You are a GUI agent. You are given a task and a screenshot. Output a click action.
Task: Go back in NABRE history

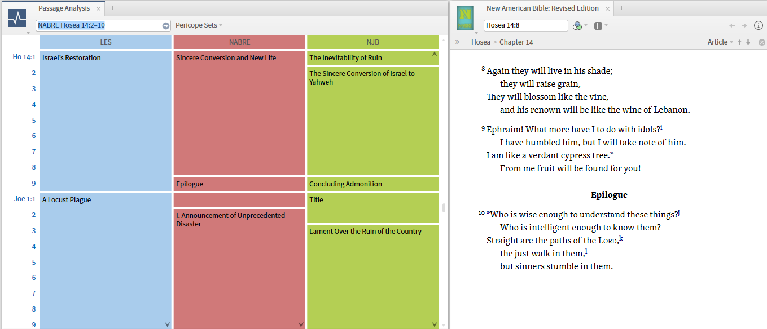click(x=732, y=25)
